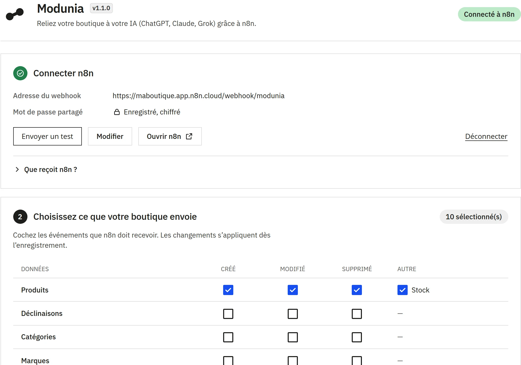The image size is (521, 365).
Task: Enable Déclinaisons Modifié checkbox
Action: click(293, 314)
